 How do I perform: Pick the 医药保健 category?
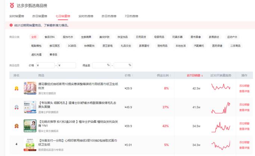[217, 46]
